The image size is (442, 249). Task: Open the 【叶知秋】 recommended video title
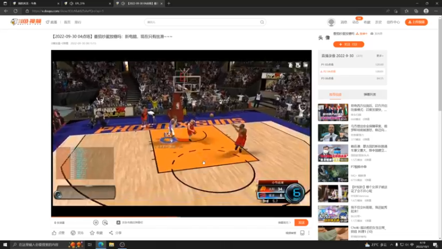369,189
